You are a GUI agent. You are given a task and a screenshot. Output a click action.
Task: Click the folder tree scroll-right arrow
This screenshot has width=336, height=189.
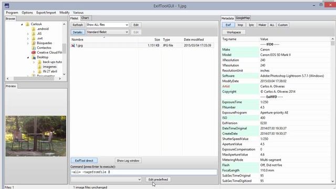tap(60, 79)
